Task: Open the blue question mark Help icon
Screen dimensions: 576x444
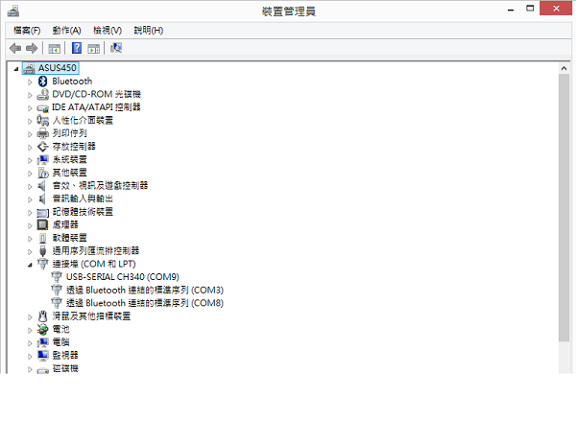Action: [x=77, y=48]
